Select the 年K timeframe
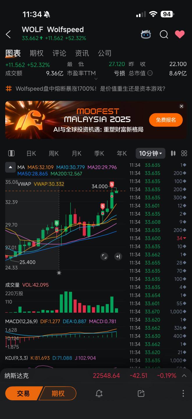 122,153
